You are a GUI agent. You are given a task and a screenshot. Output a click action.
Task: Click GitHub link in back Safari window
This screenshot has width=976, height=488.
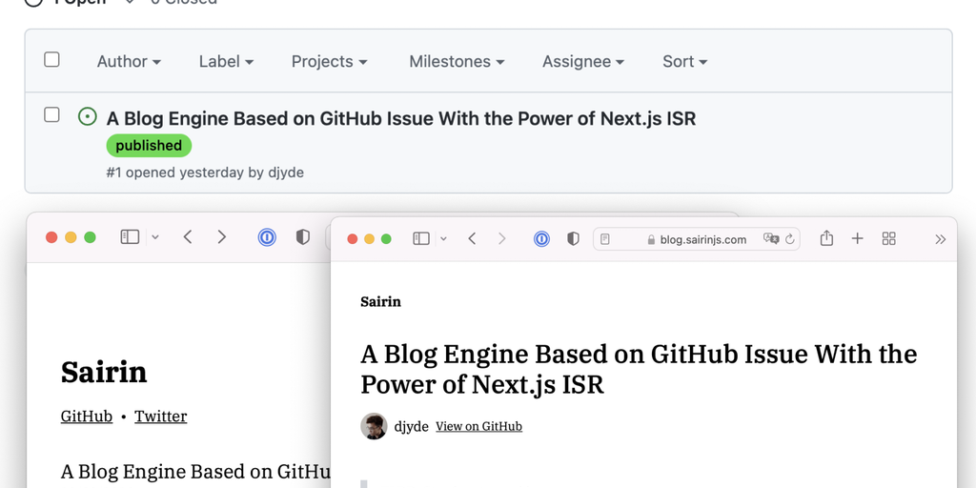click(x=87, y=417)
